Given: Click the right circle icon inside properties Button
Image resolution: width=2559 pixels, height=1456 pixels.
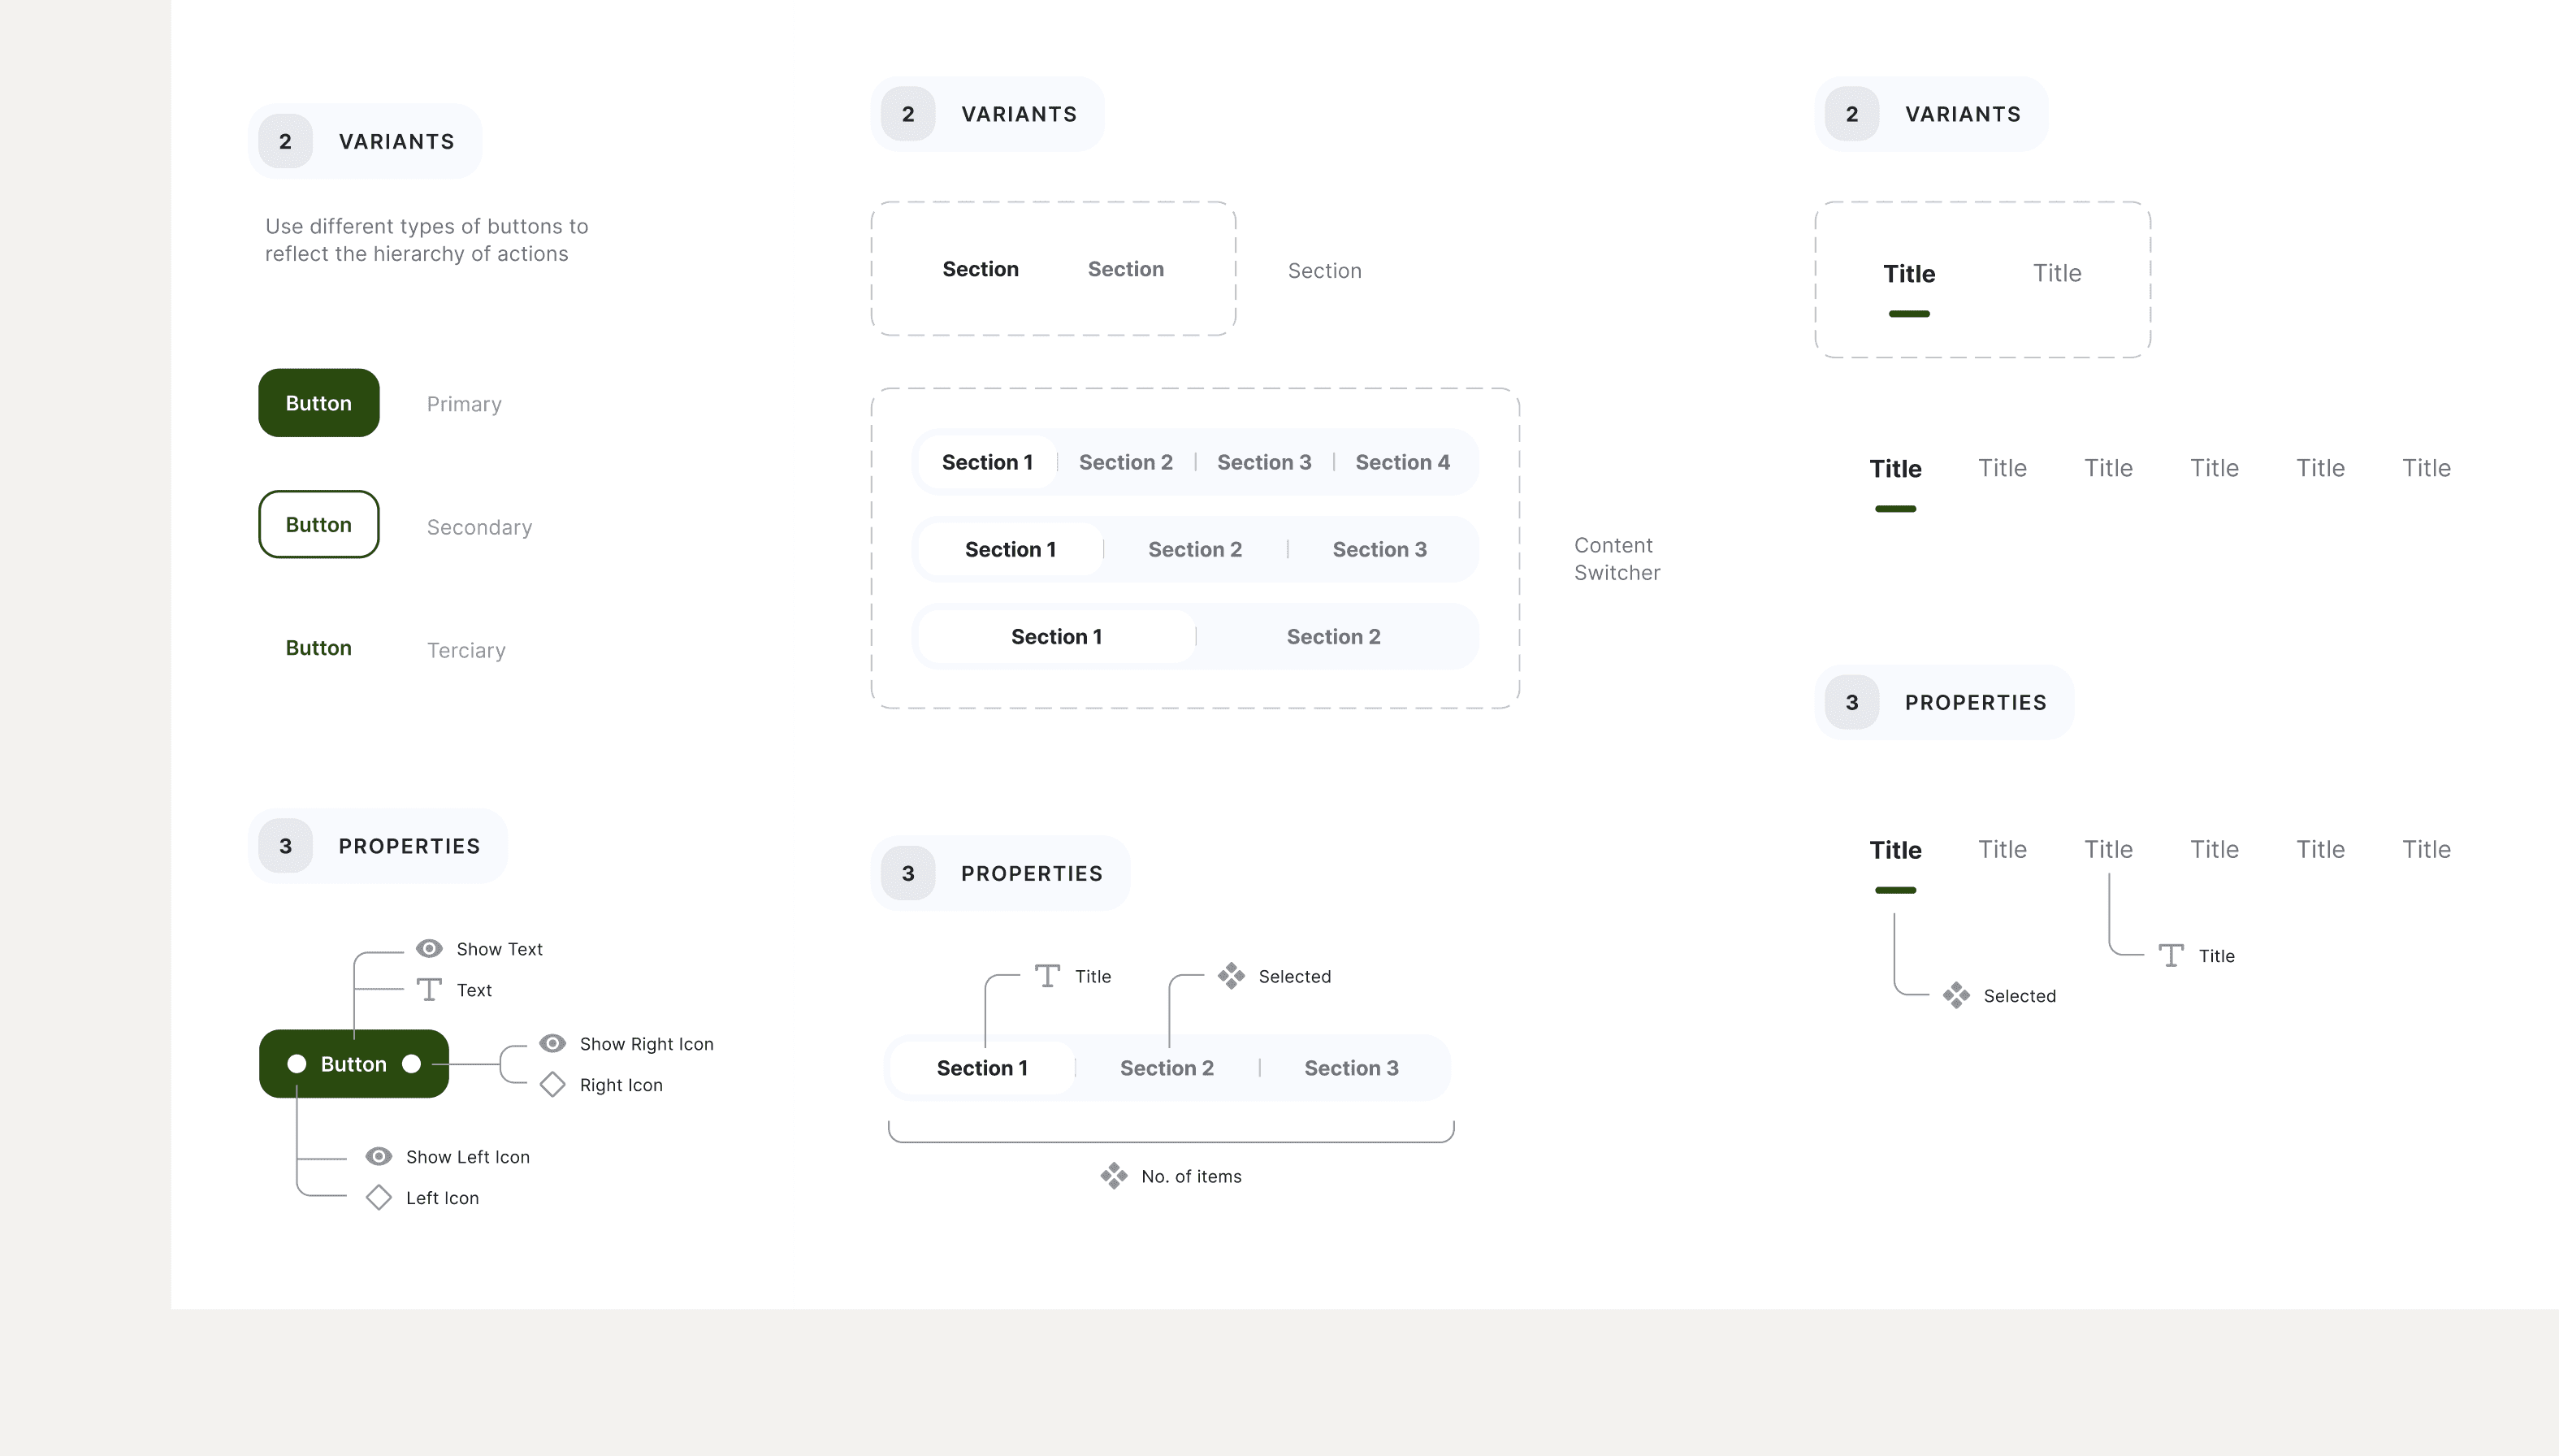Looking at the screenshot, I should point(411,1063).
